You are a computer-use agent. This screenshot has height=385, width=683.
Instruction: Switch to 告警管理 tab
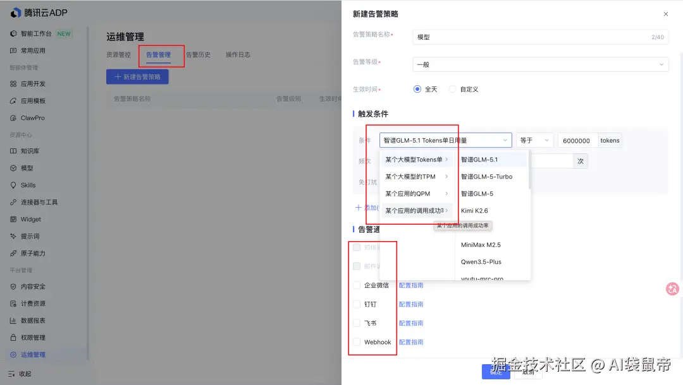click(x=158, y=55)
